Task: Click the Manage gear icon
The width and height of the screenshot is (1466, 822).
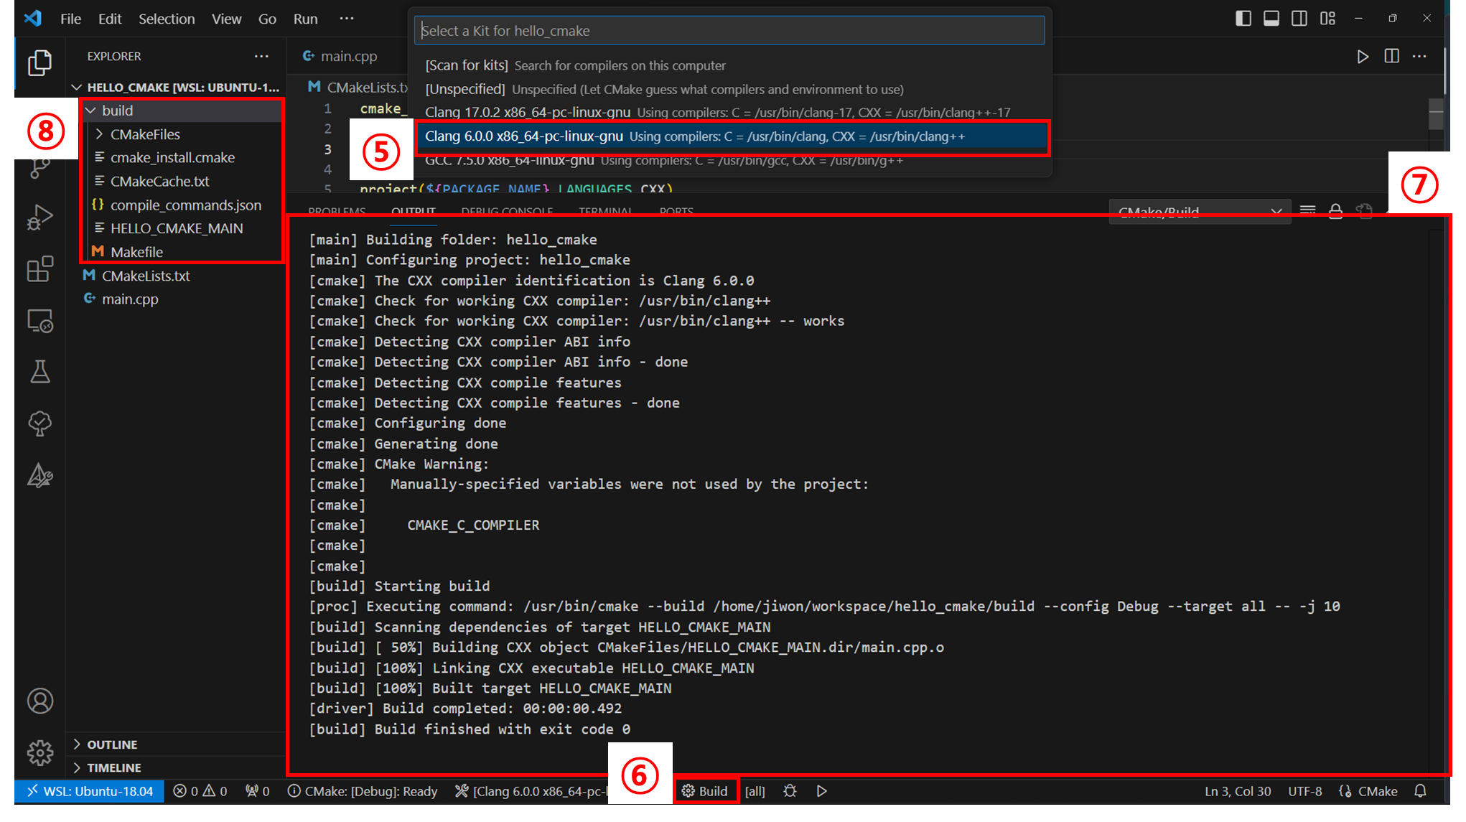Action: (x=39, y=752)
